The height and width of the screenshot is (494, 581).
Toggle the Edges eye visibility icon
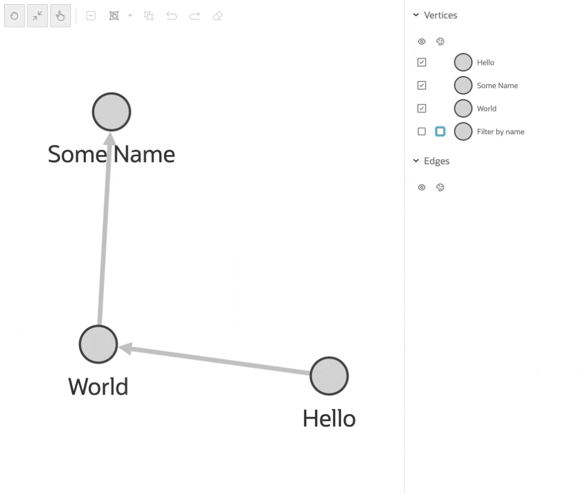pos(422,187)
